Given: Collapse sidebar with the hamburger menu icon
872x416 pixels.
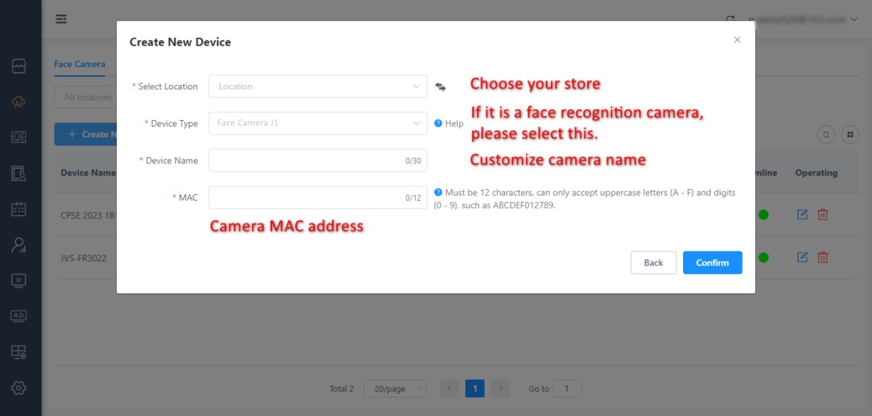Looking at the screenshot, I should [62, 20].
